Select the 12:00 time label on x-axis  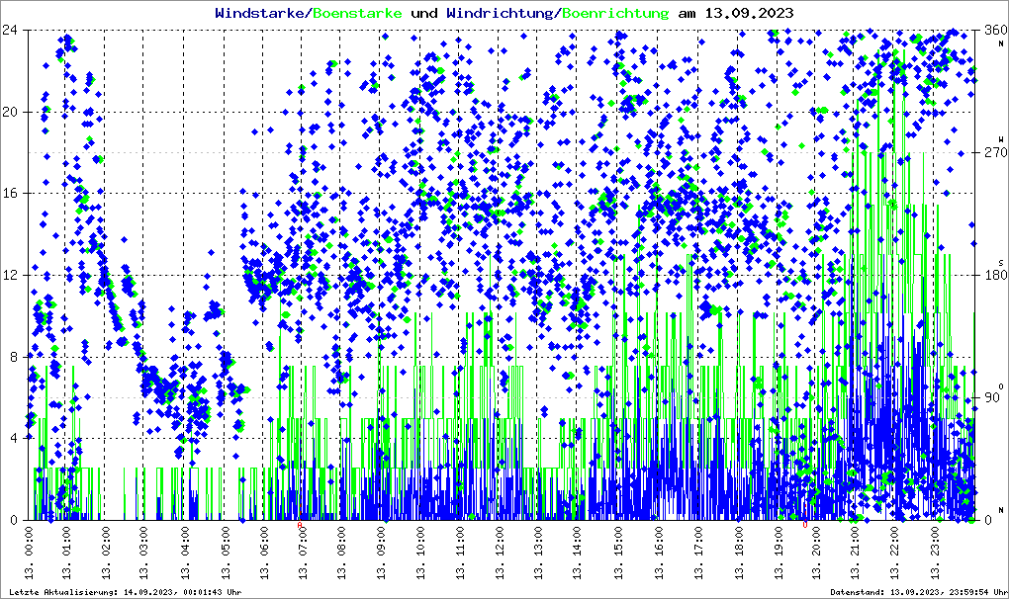(502, 550)
